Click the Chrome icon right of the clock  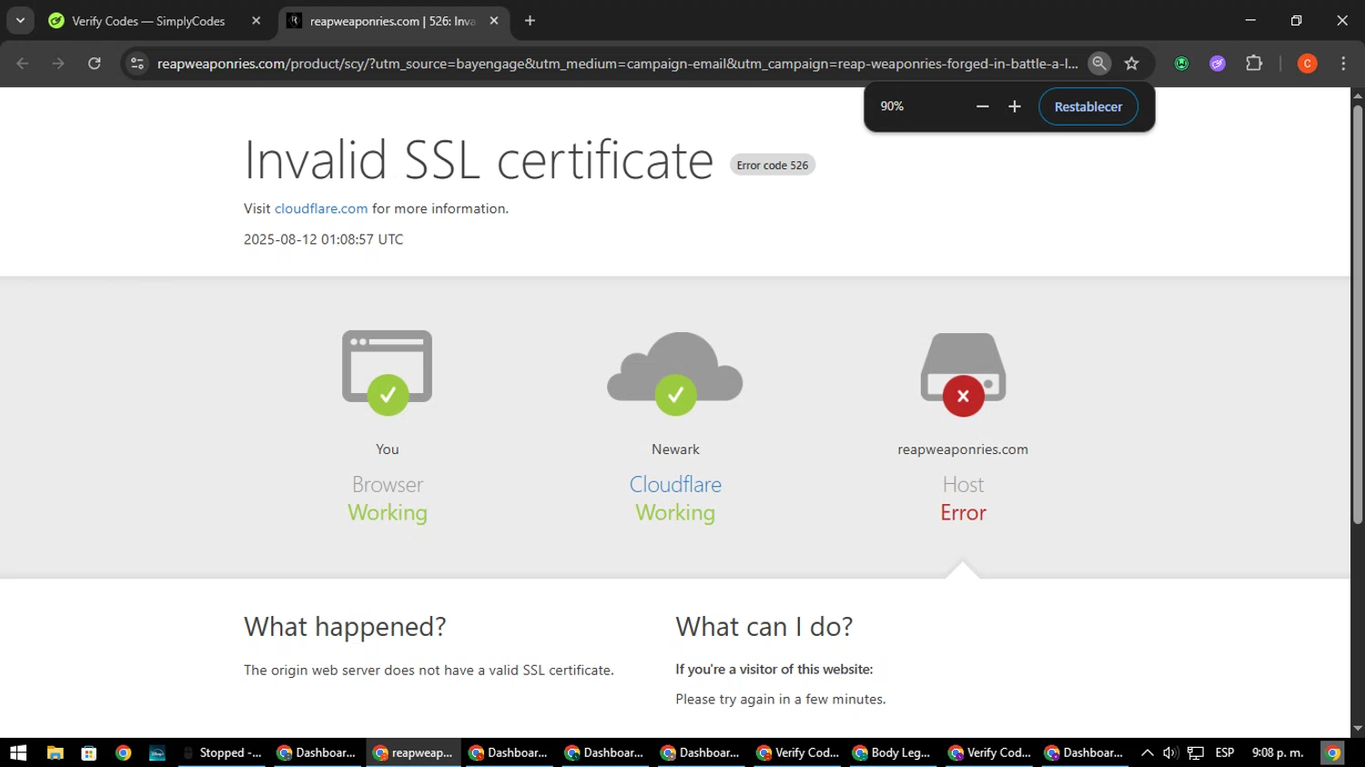pos(1332,752)
